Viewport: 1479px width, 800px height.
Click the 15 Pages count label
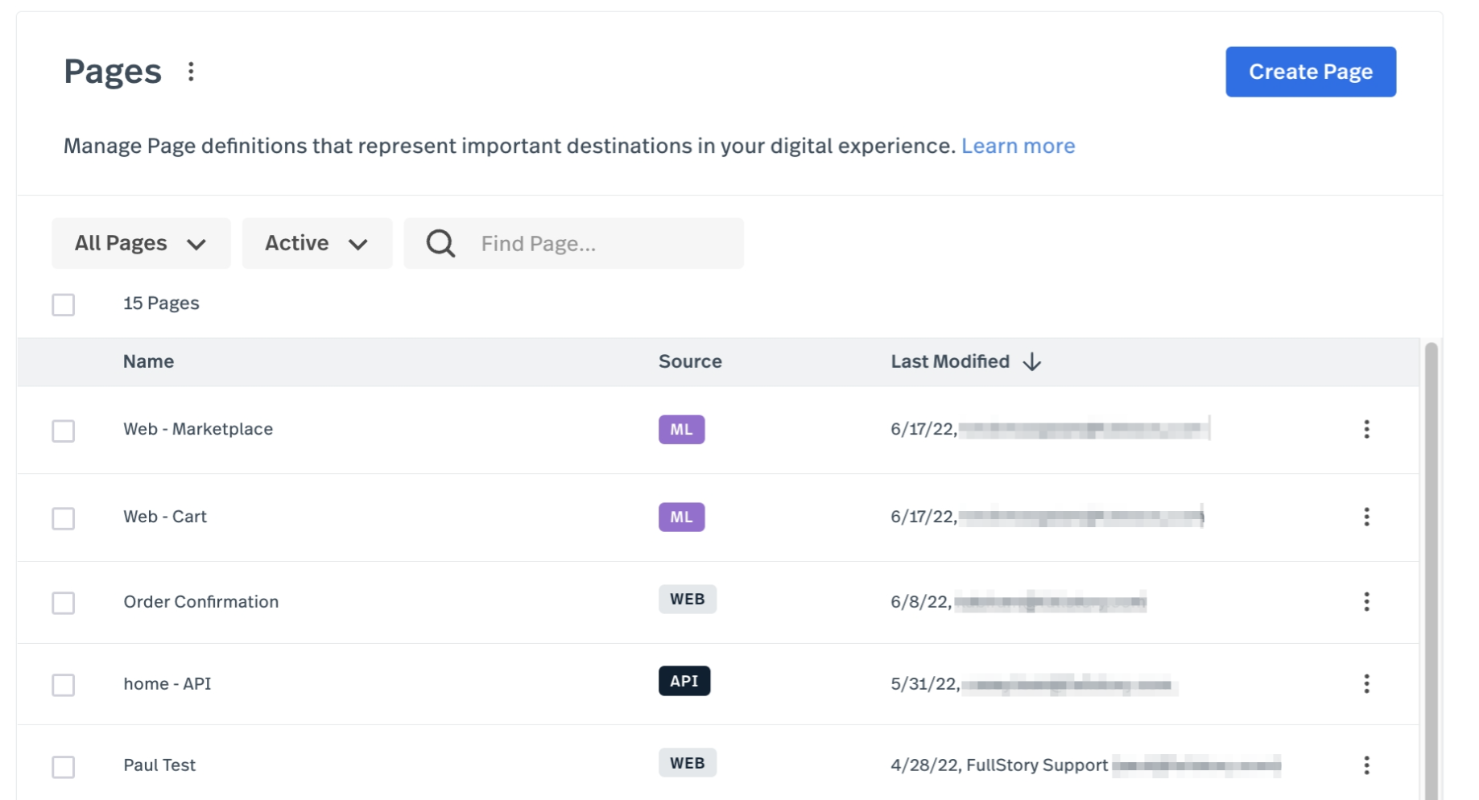[x=161, y=303]
